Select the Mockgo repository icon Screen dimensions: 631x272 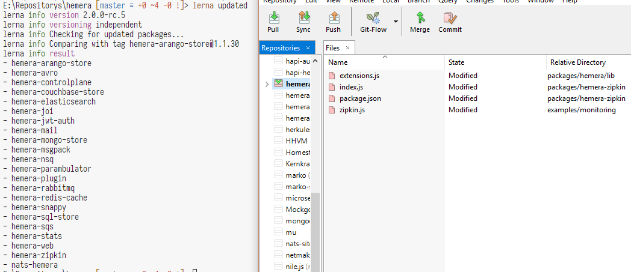tap(279, 209)
